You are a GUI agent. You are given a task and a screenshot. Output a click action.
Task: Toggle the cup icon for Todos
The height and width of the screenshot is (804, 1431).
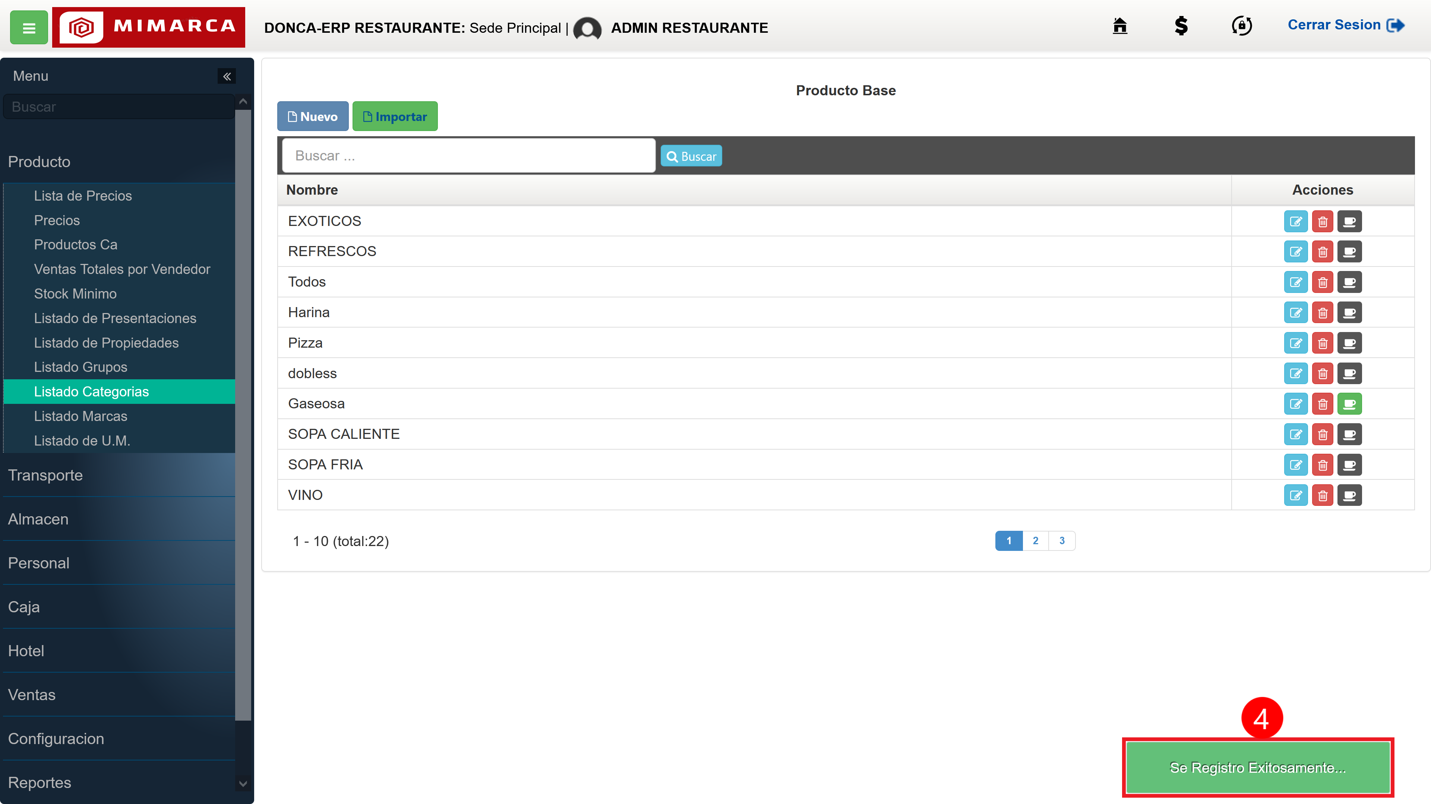(1349, 283)
